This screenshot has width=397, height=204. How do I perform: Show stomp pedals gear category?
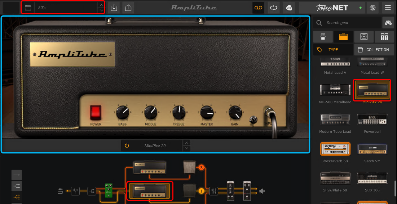[x=322, y=37]
